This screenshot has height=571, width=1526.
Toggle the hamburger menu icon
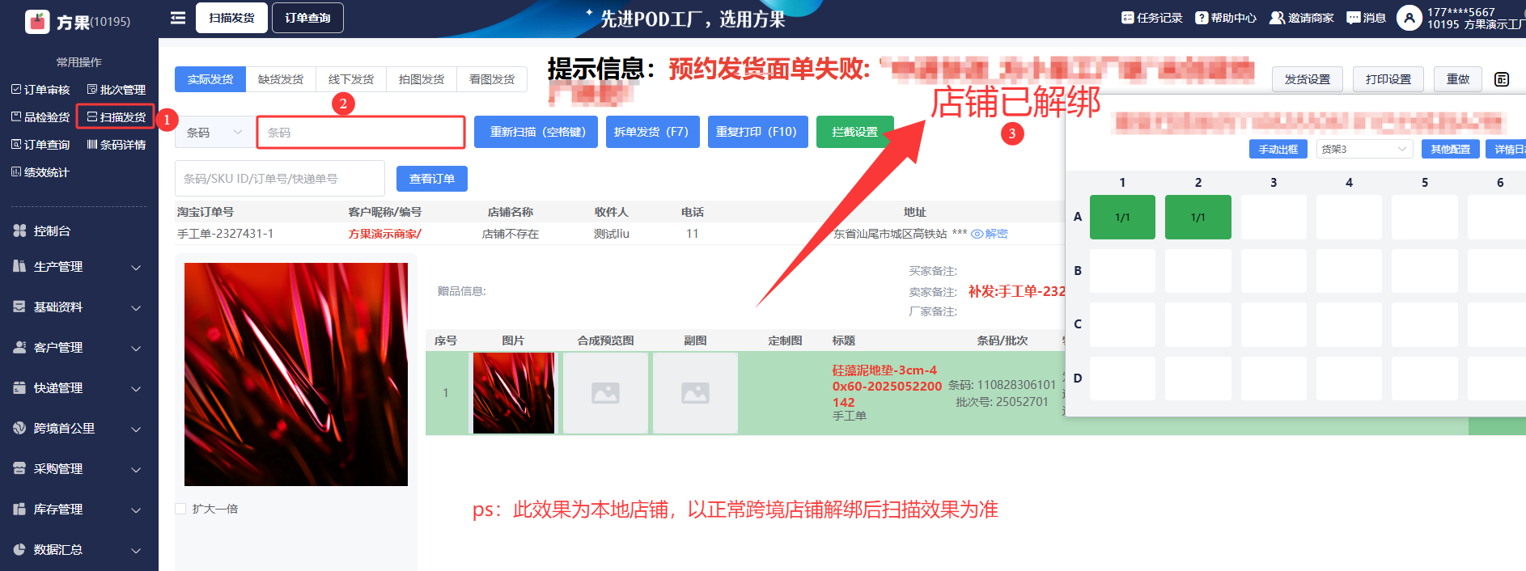pos(178,18)
